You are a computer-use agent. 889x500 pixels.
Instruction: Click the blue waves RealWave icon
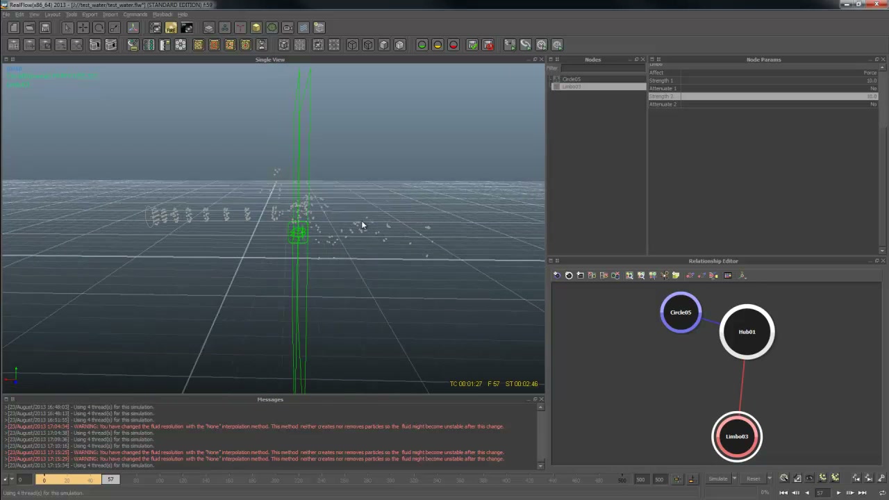pos(304,28)
